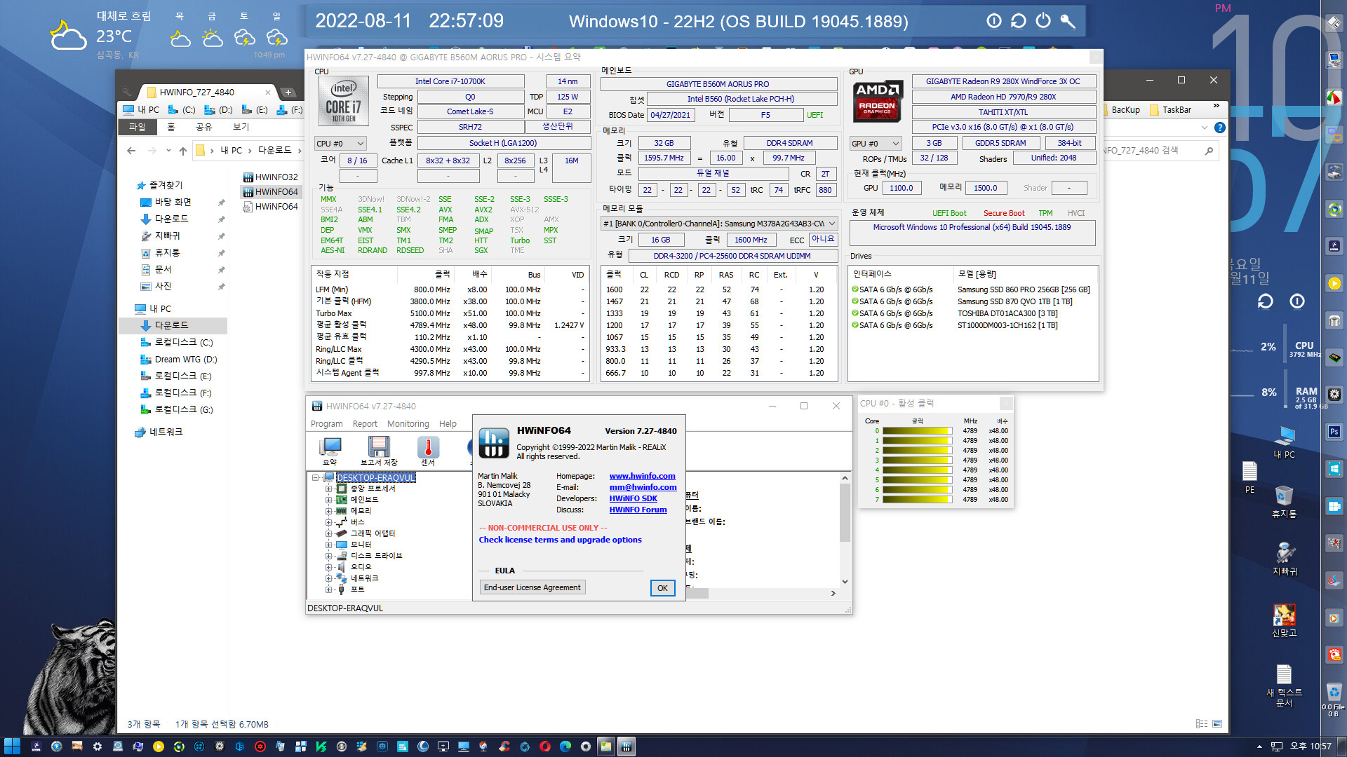Click the Edge icon on the taskbar
The width and height of the screenshot is (1347, 757).
coord(565,746)
